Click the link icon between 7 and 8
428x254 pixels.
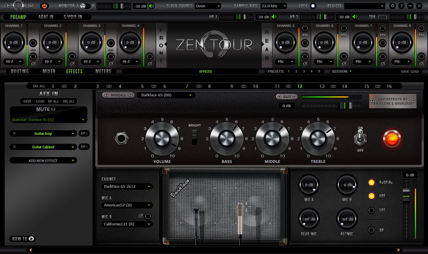(199, 86)
